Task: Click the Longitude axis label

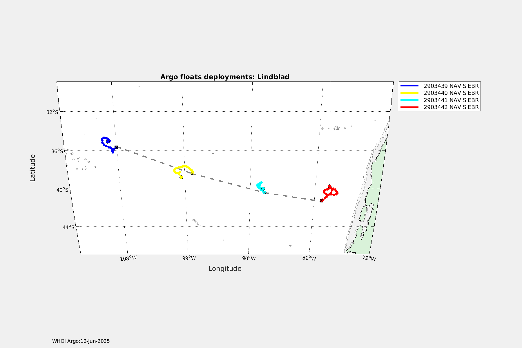Action: click(x=225, y=269)
